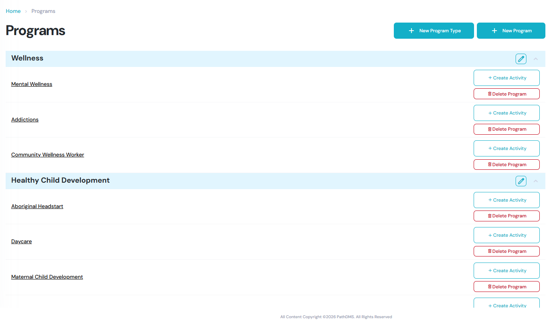
Task: Collapse the Healthy Child Development section
Action: coord(535,181)
